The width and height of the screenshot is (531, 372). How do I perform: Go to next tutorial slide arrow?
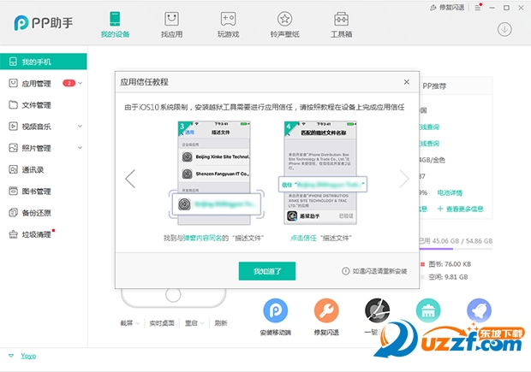tap(404, 179)
